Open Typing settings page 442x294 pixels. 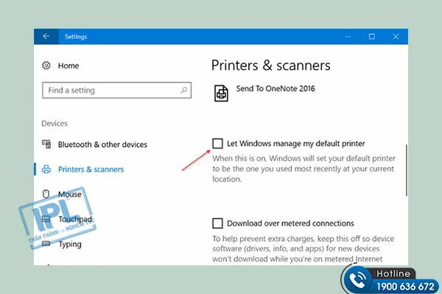point(70,244)
